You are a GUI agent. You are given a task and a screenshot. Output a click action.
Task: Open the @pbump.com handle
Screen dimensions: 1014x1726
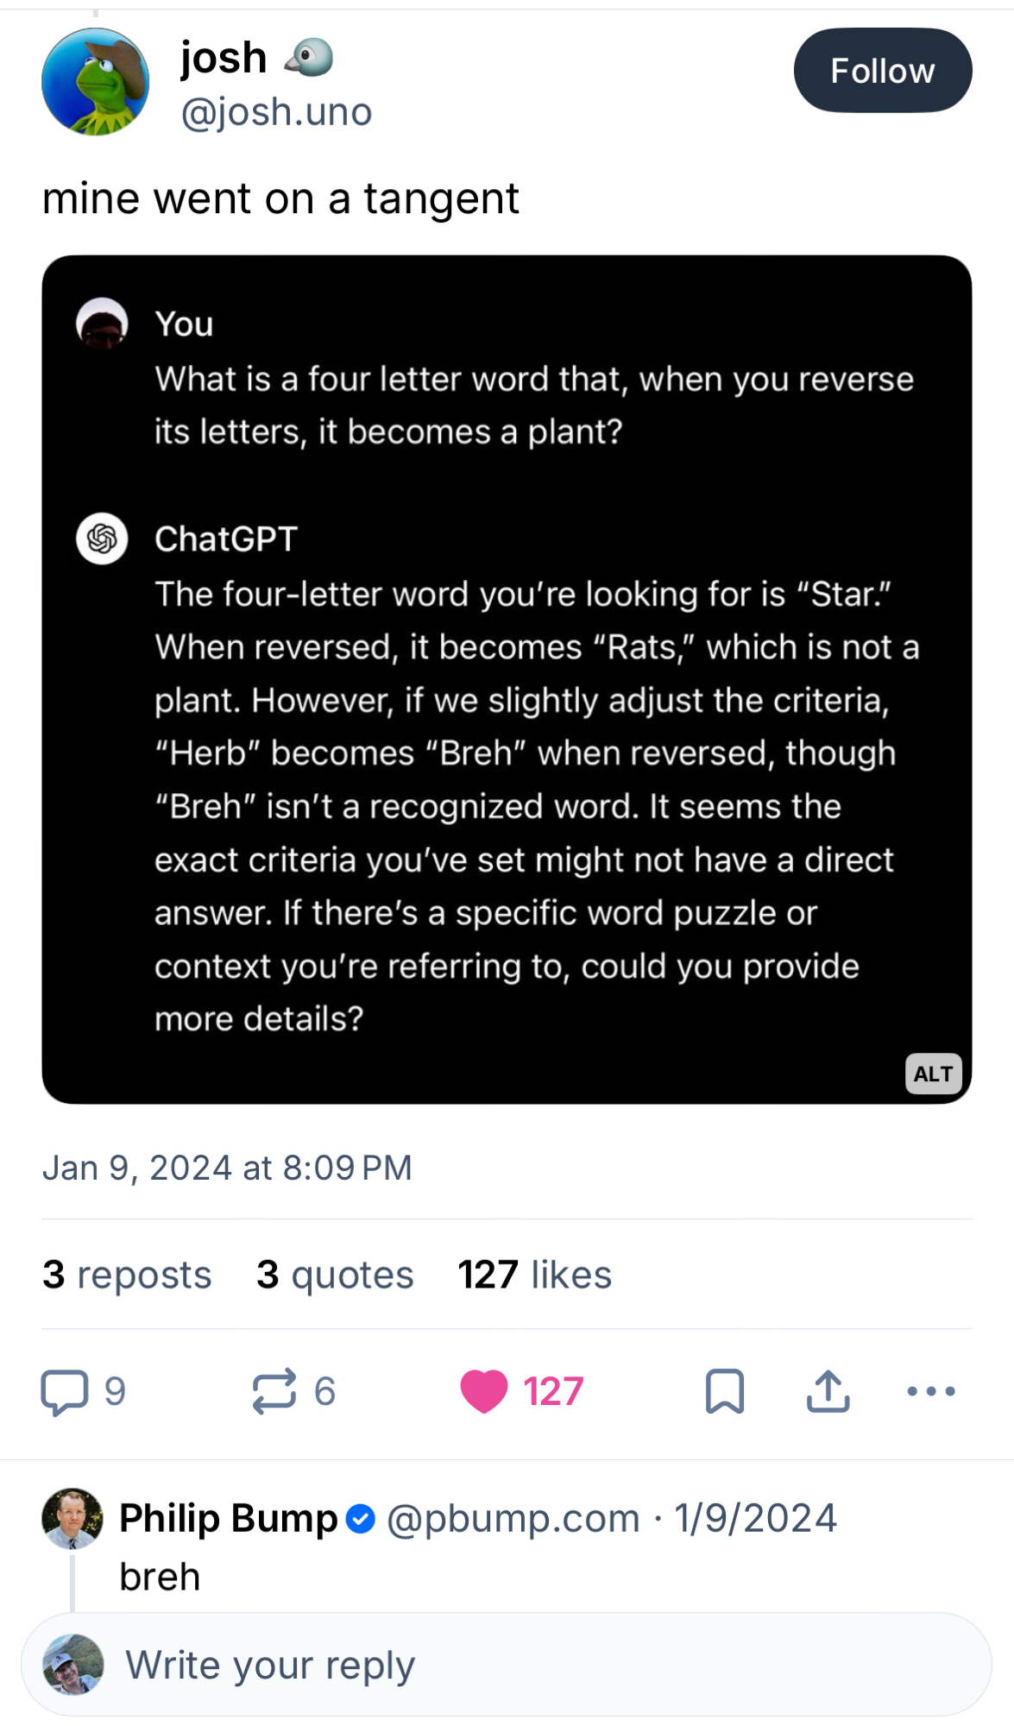513,1518
